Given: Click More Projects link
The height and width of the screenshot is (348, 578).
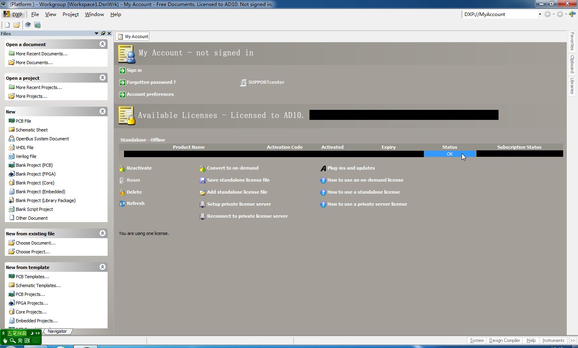Looking at the screenshot, I should (x=31, y=96).
